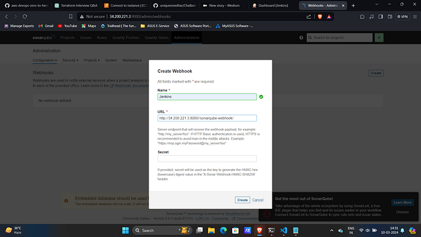Toggle the browser sidebar panel
The width and height of the screenshot is (421, 237).
[381, 17]
